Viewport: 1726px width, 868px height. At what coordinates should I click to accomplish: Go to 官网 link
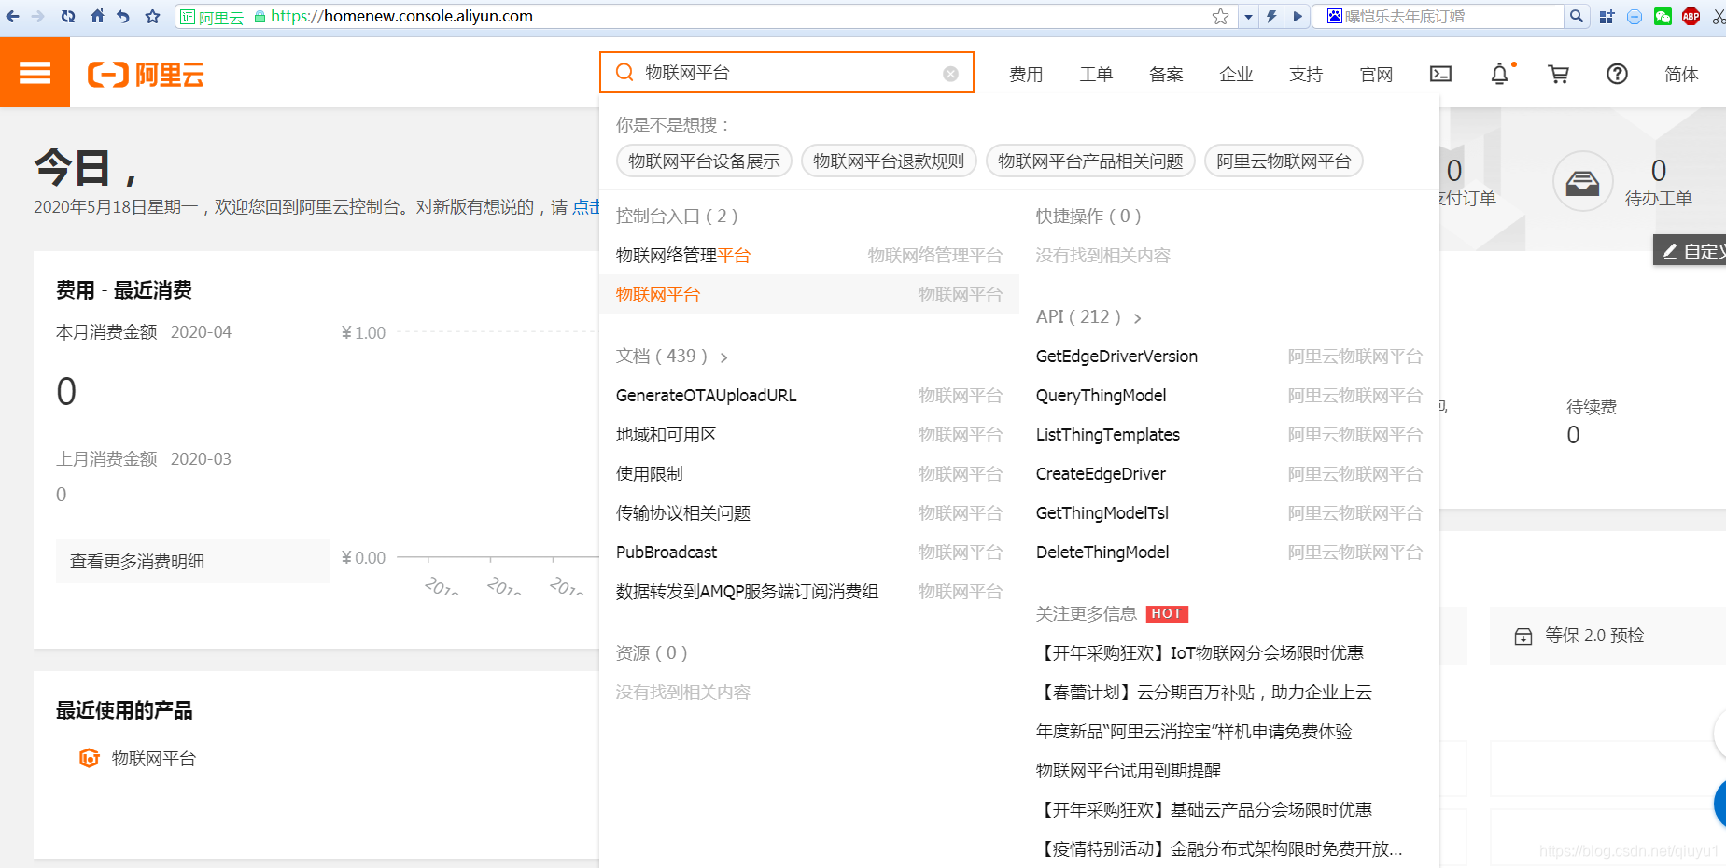coord(1376,74)
